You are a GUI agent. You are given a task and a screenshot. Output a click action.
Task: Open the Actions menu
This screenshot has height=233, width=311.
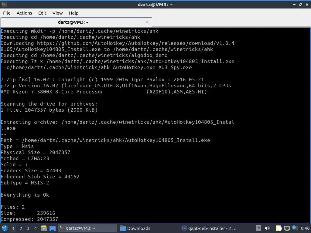(24, 13)
